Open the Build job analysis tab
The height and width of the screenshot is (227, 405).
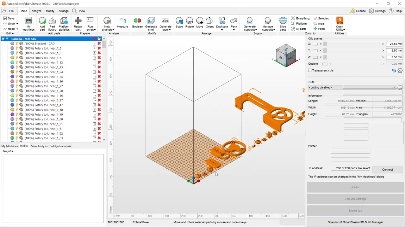click(x=60, y=146)
